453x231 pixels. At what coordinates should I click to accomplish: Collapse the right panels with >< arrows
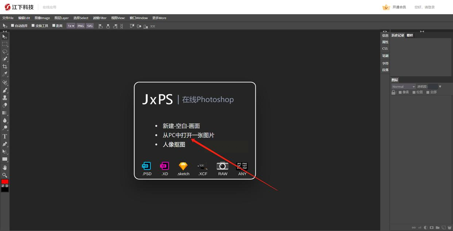tap(422, 31)
